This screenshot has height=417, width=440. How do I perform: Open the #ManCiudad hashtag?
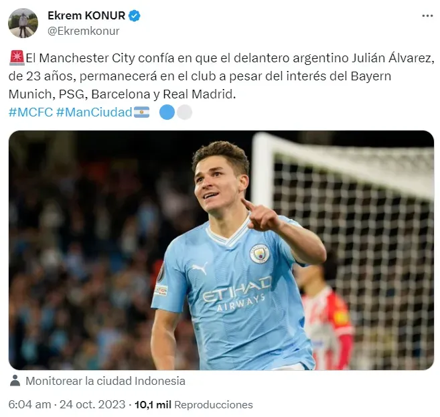[x=94, y=112]
